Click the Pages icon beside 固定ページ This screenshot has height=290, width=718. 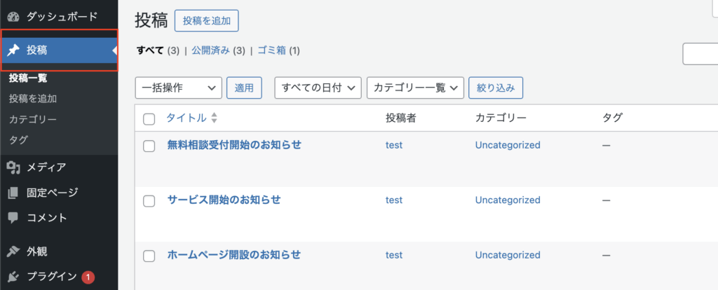(13, 193)
